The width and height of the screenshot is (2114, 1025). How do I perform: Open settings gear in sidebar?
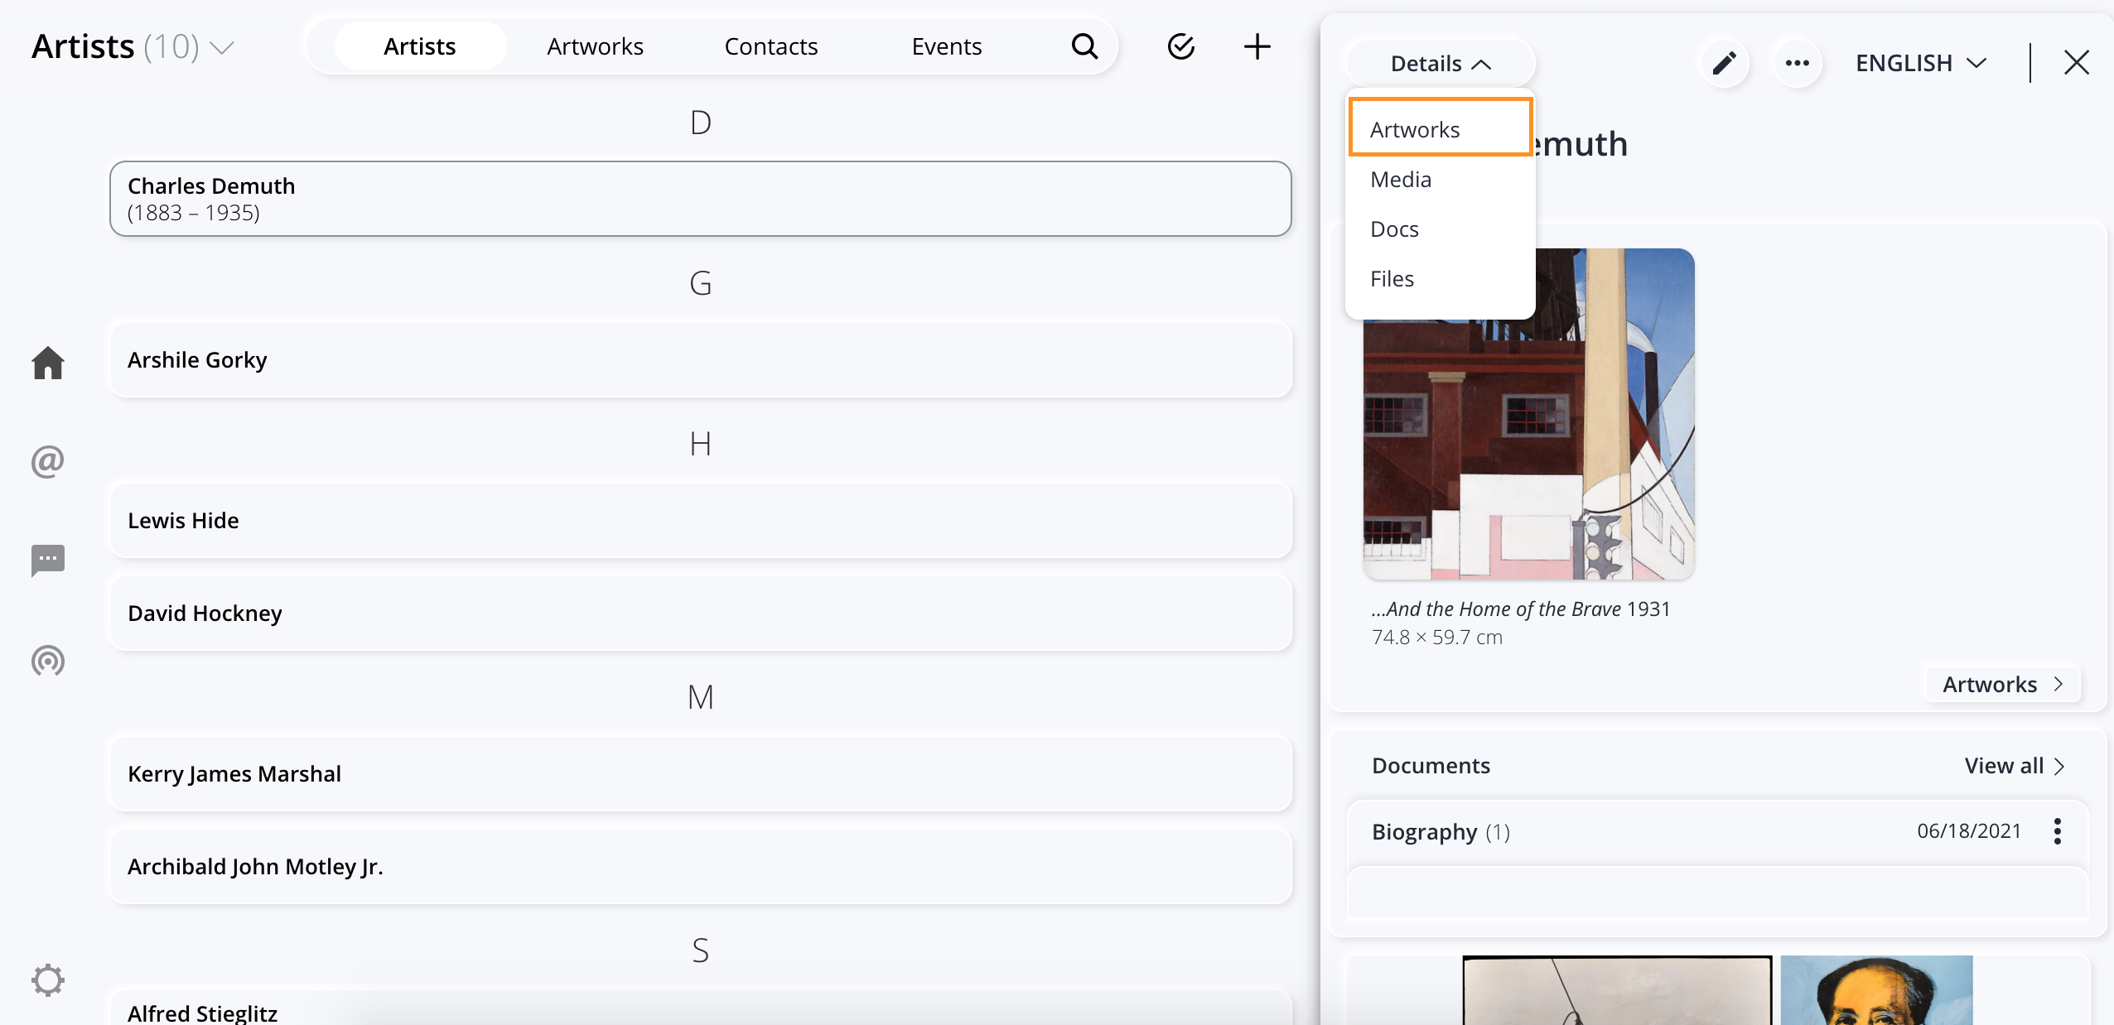click(x=48, y=980)
